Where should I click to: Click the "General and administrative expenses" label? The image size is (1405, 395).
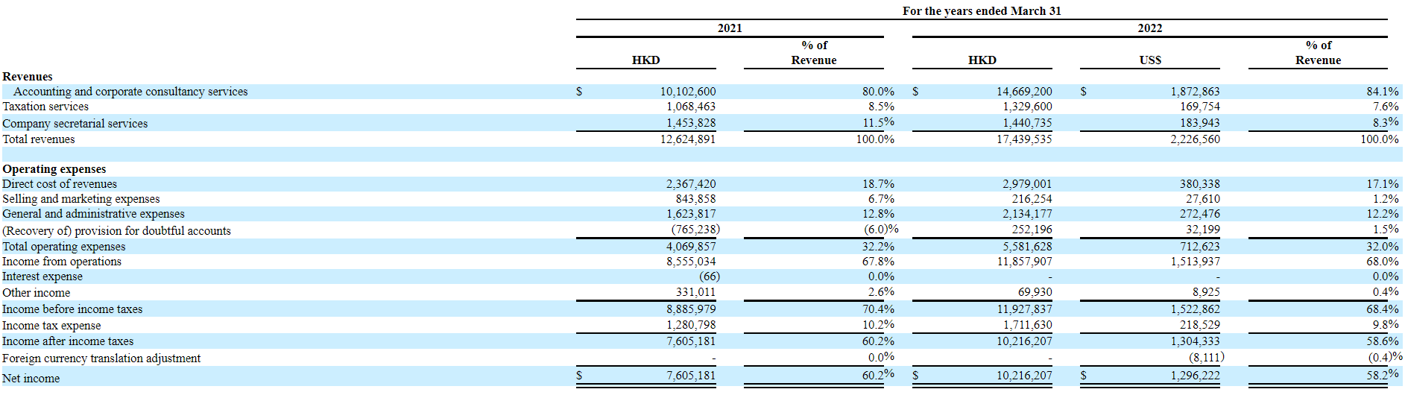93,214
